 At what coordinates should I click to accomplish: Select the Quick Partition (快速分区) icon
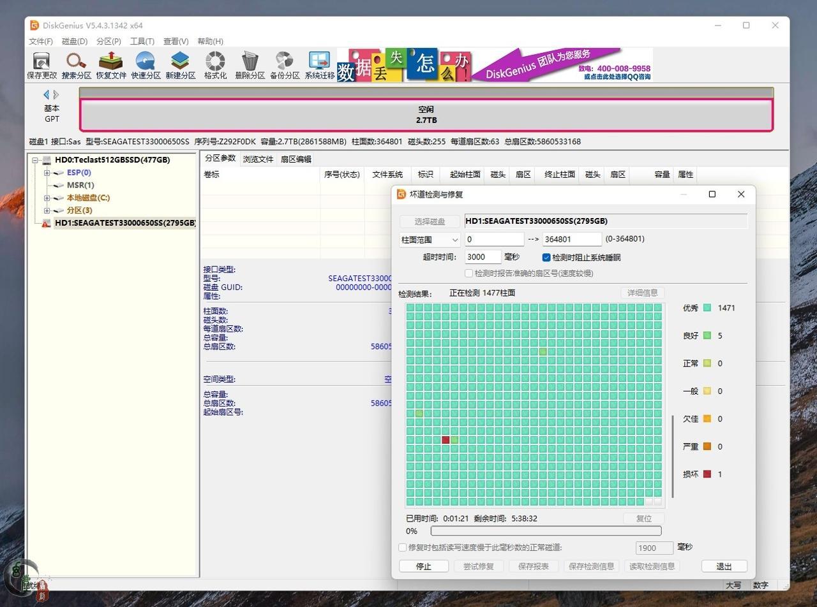pyautogui.click(x=146, y=62)
